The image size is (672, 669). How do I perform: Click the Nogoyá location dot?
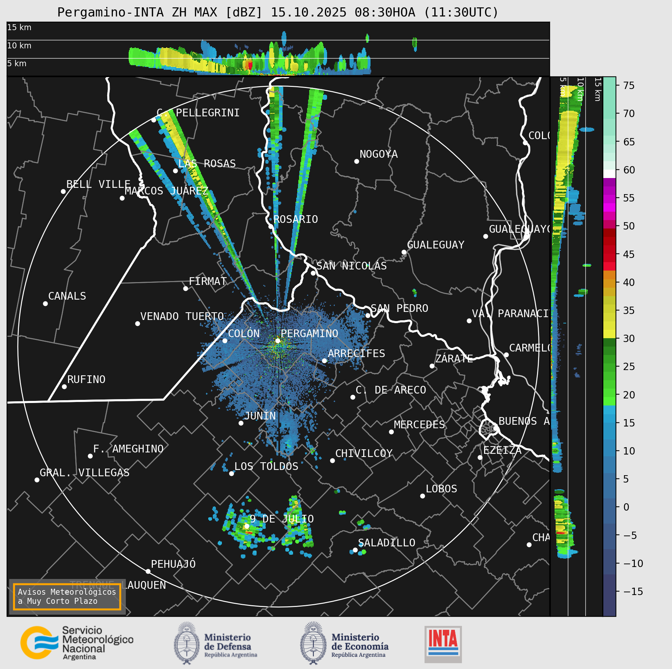[x=357, y=161]
